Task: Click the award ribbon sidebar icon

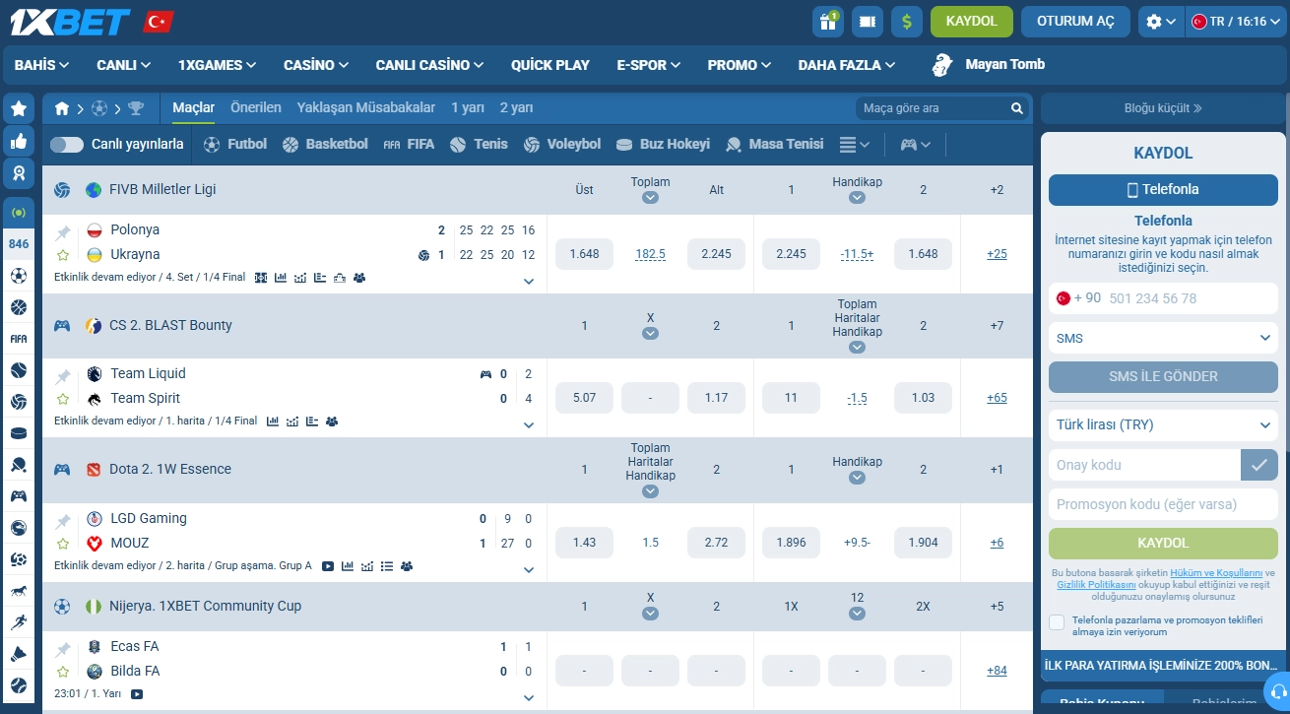Action: pyautogui.click(x=19, y=173)
